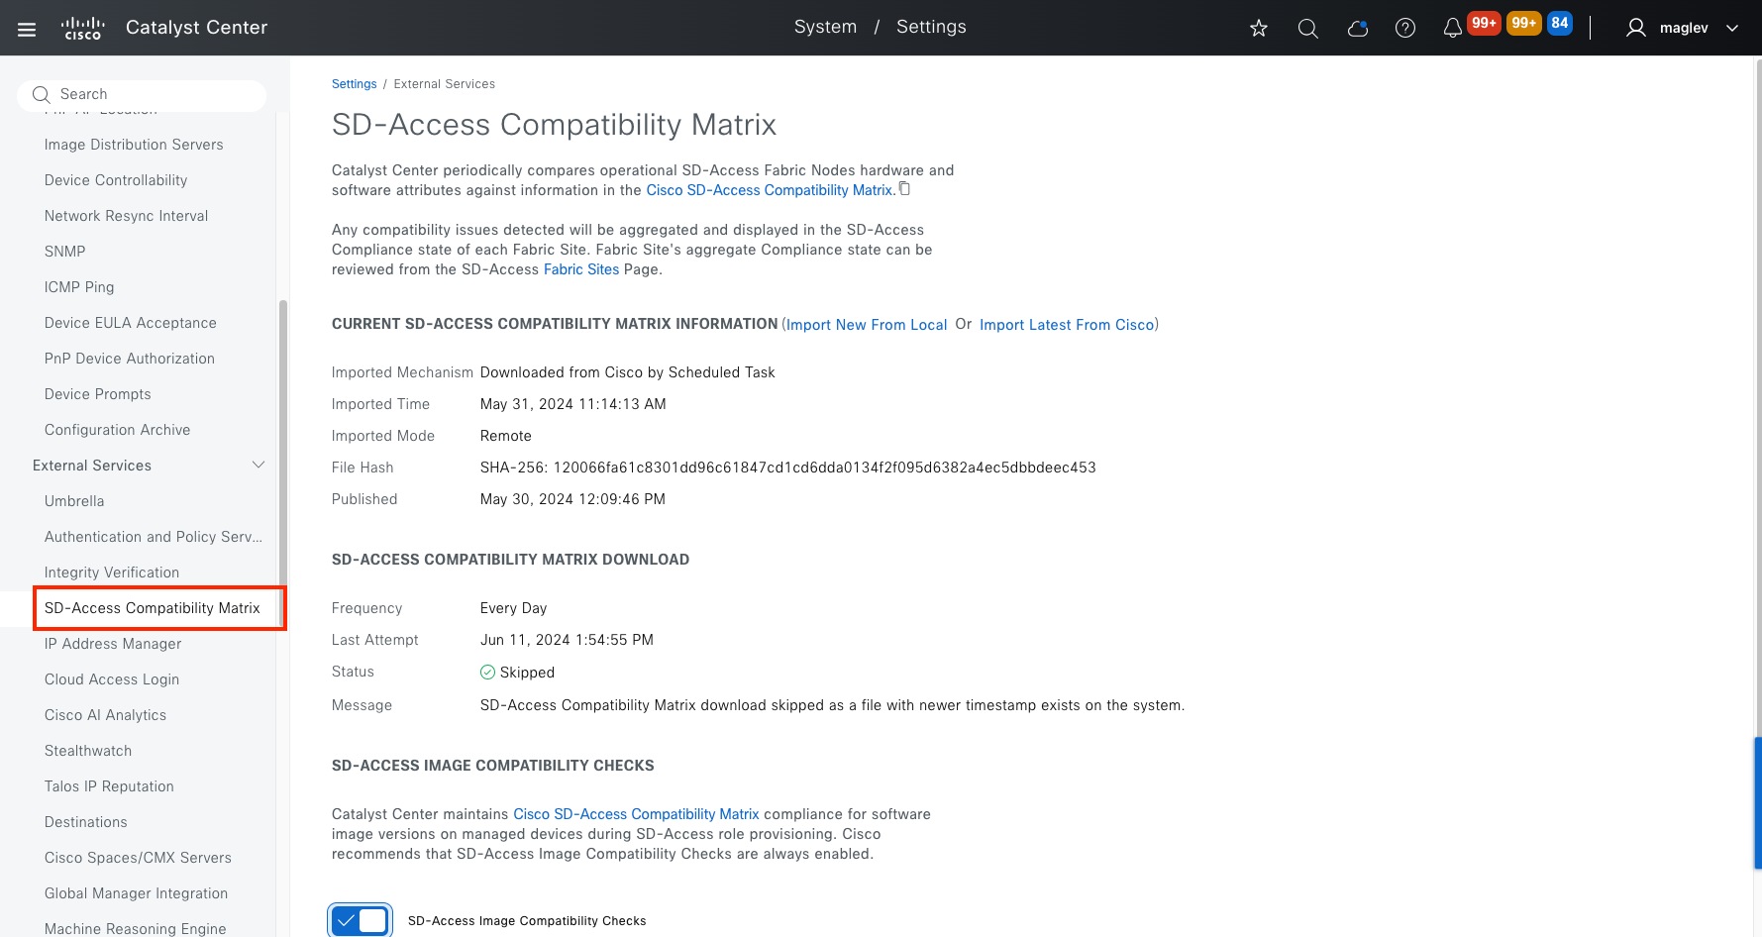Open the cloud status icon
Screen dimensions: 1762x937
[x=1357, y=28]
